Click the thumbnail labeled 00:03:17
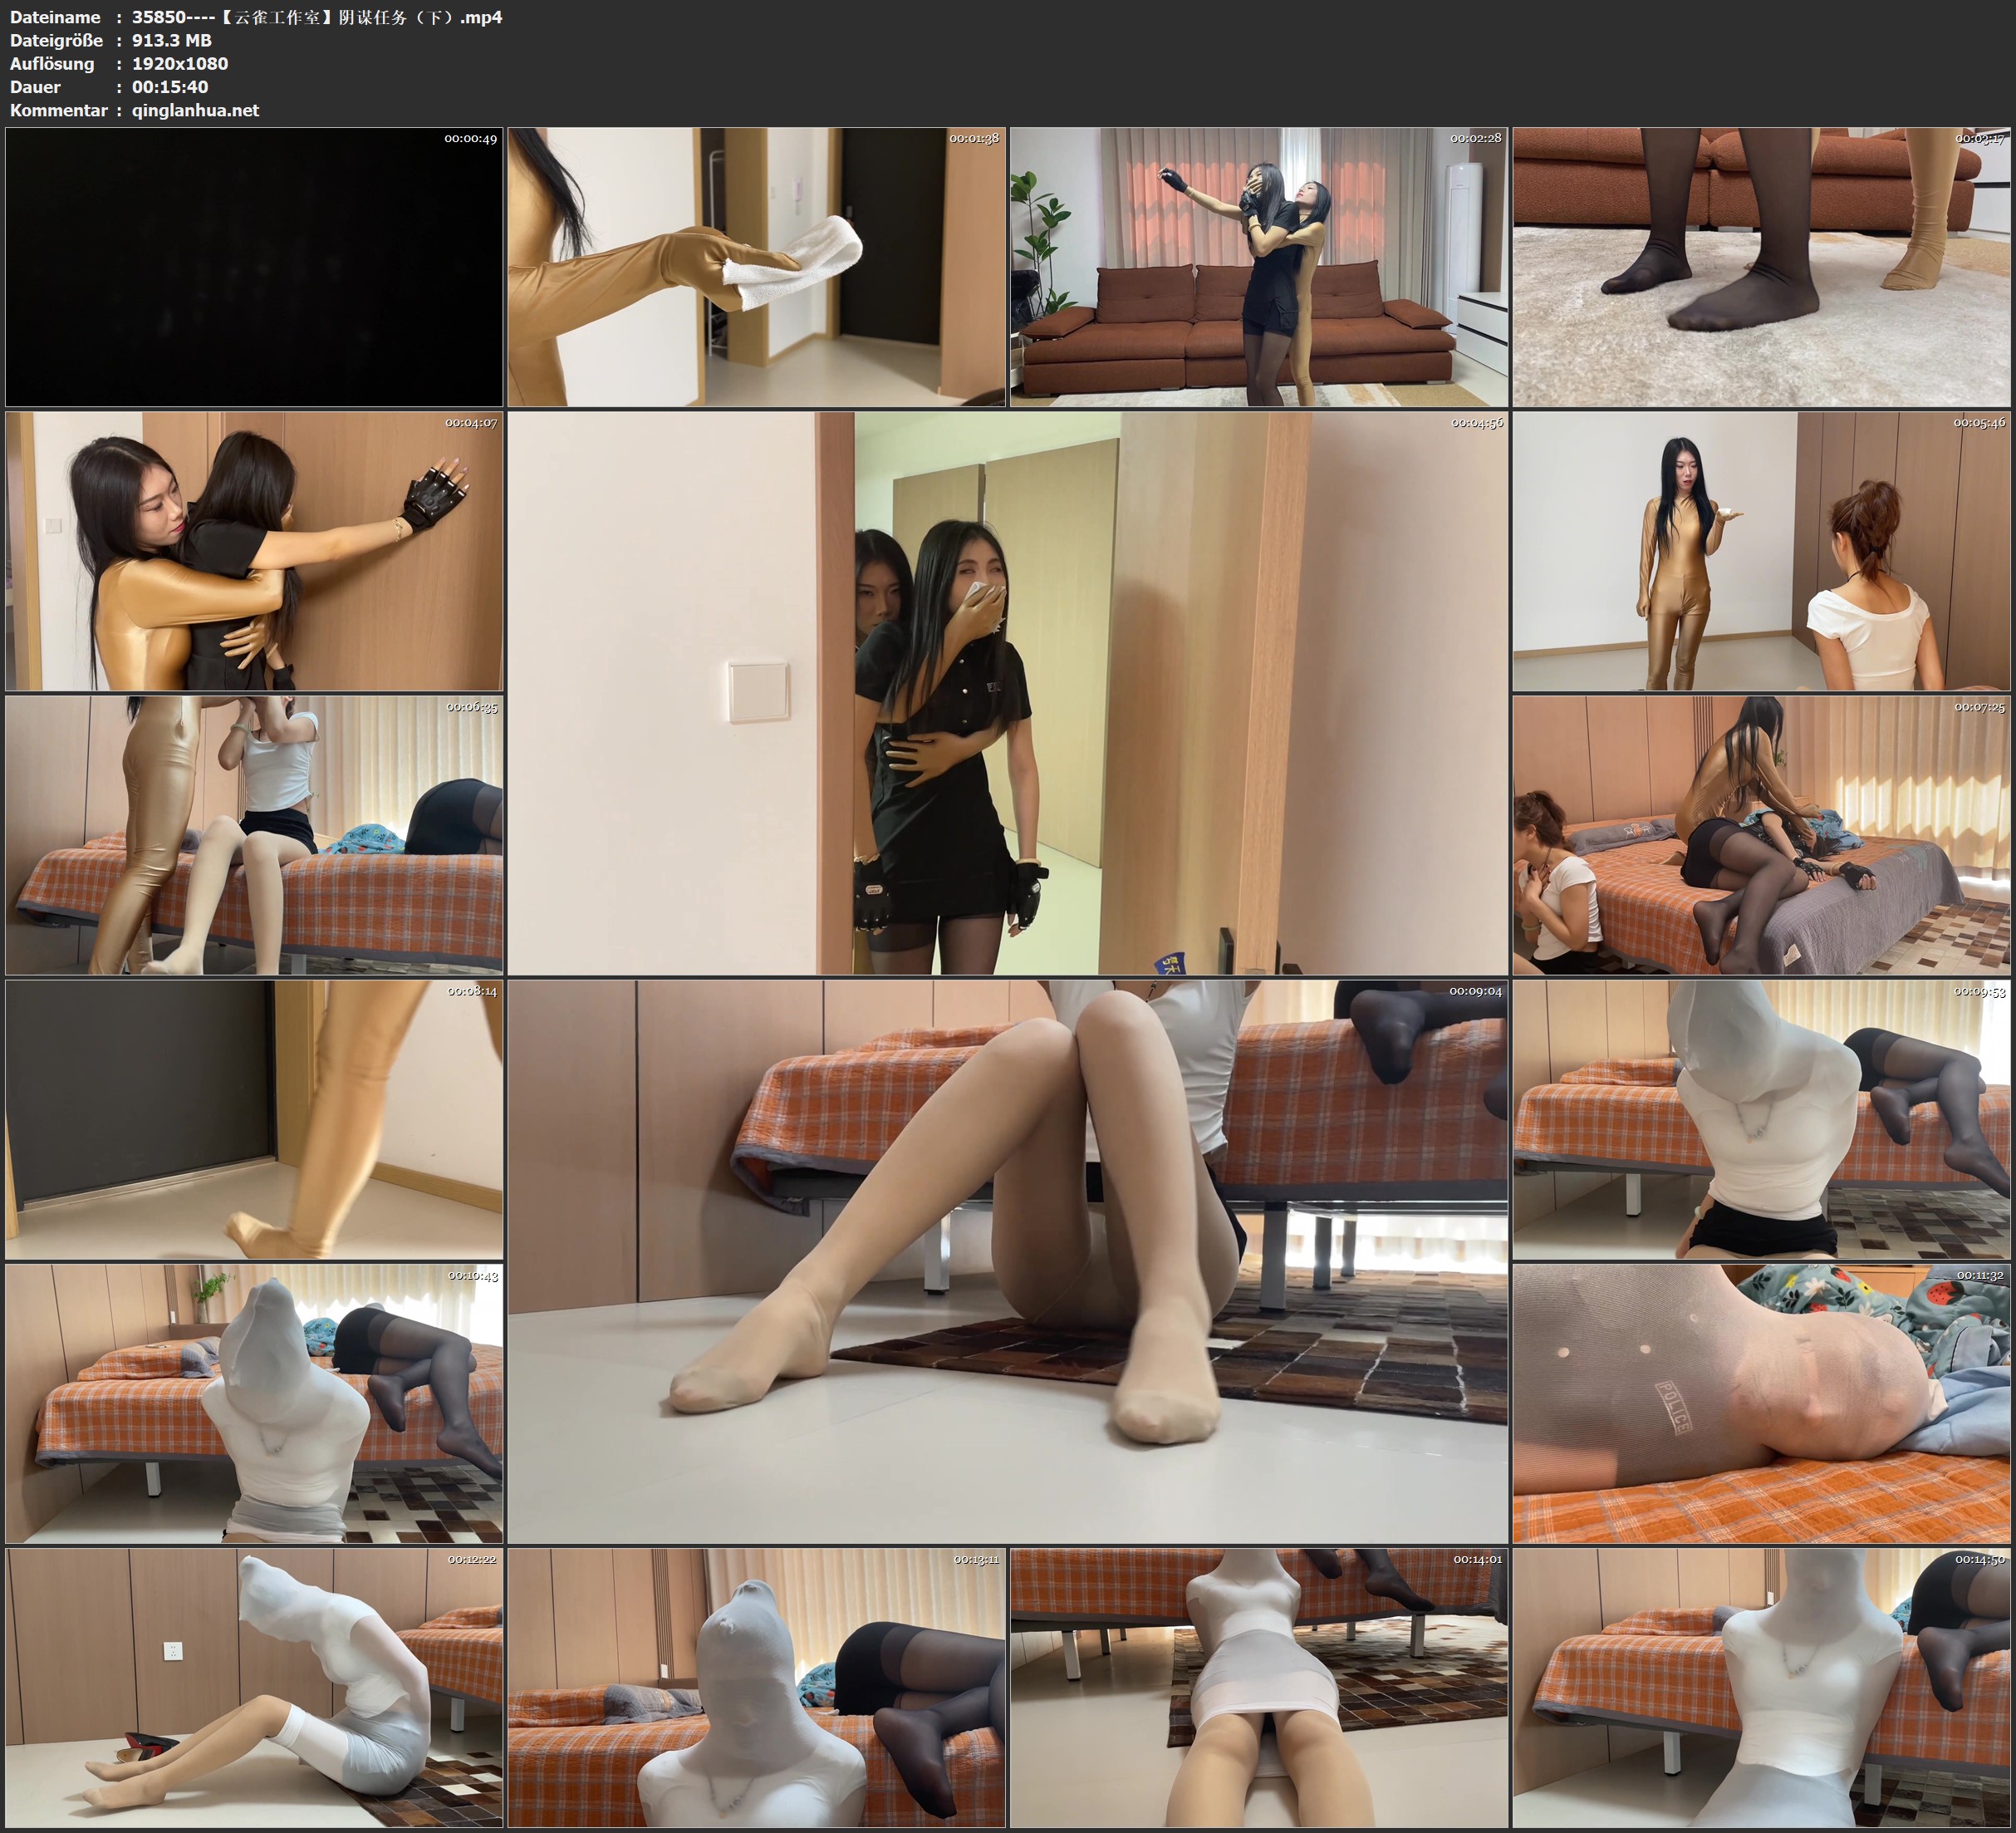Screen dimensions: 2016x1833 click(1760, 268)
